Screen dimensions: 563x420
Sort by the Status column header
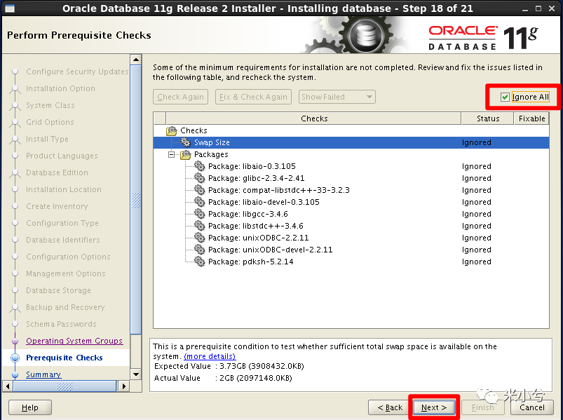[x=487, y=118]
